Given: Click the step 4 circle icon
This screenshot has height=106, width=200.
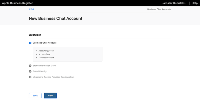Looking at the screenshot, I should pos(30,77).
